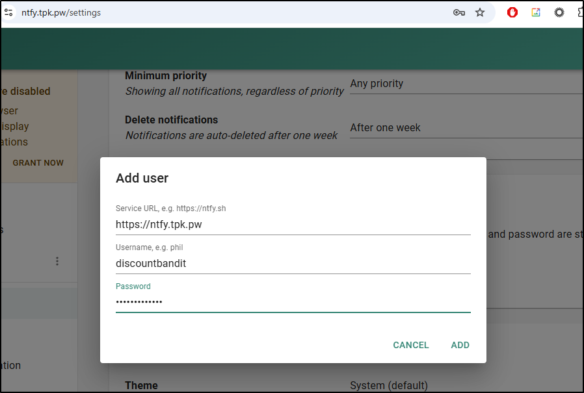This screenshot has height=393, width=584.
Task: Open the Delete notifications dropdown
Action: 465,128
